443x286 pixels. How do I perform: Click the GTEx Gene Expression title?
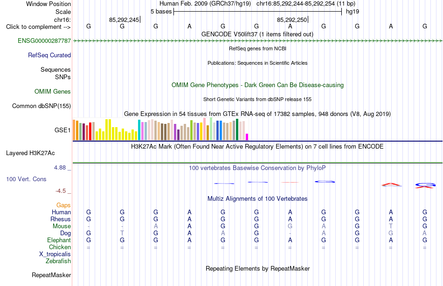pyautogui.click(x=257, y=114)
